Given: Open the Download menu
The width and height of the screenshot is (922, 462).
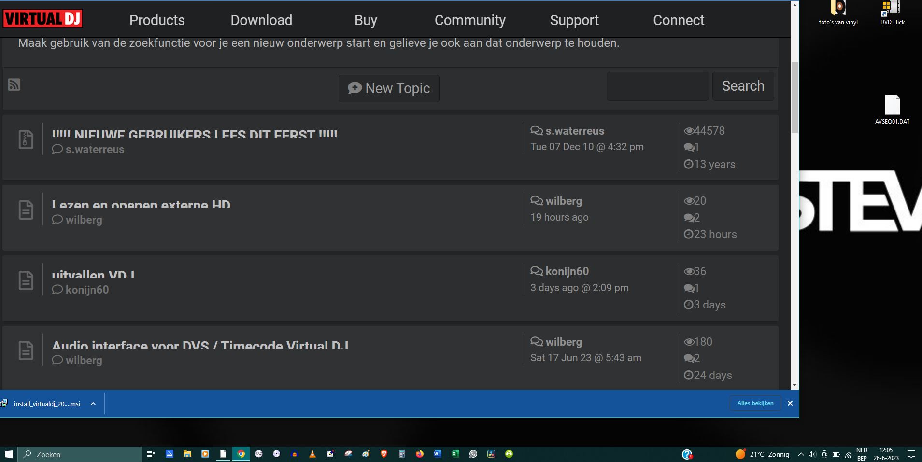Looking at the screenshot, I should coord(261,20).
